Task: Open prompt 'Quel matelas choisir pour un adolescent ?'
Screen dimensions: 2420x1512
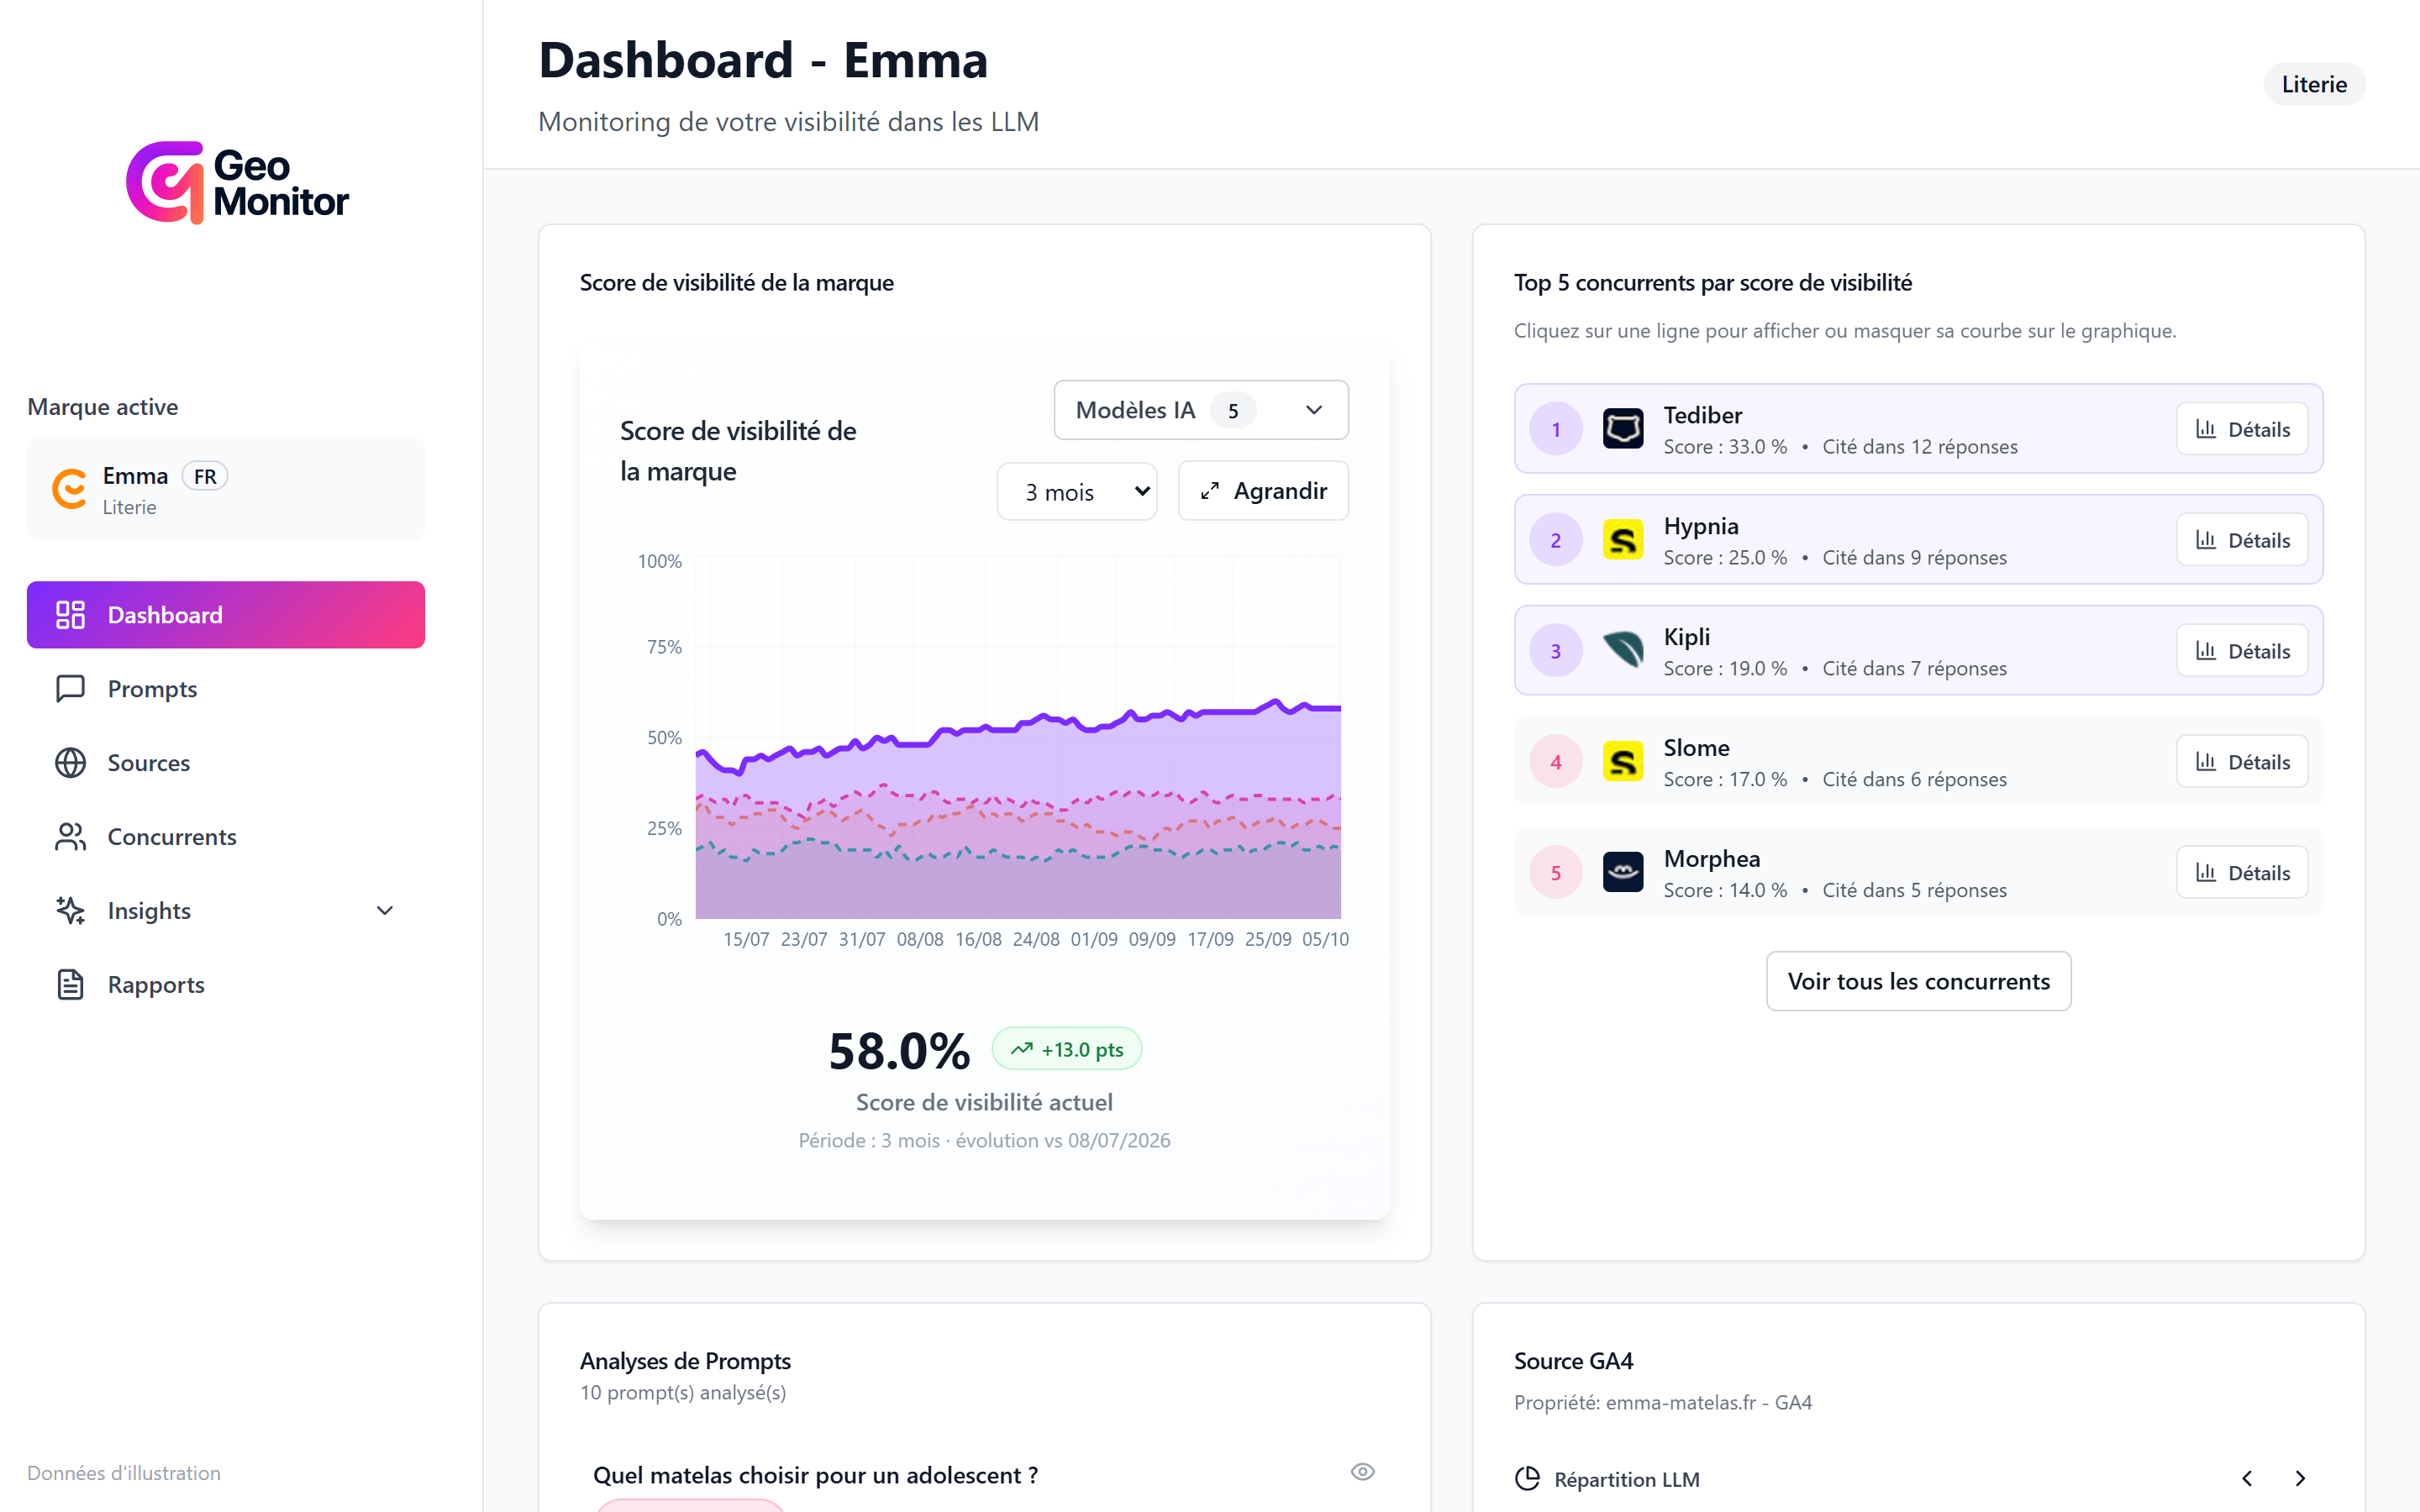Action: pyautogui.click(x=815, y=1475)
